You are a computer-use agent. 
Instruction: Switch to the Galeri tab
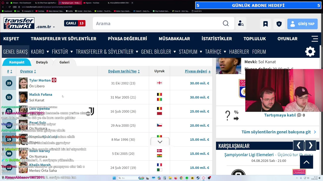pyautogui.click(x=64, y=62)
